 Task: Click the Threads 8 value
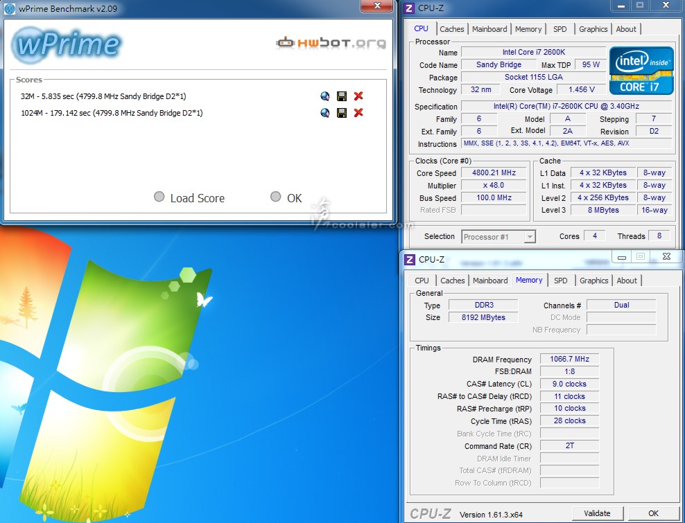(659, 236)
